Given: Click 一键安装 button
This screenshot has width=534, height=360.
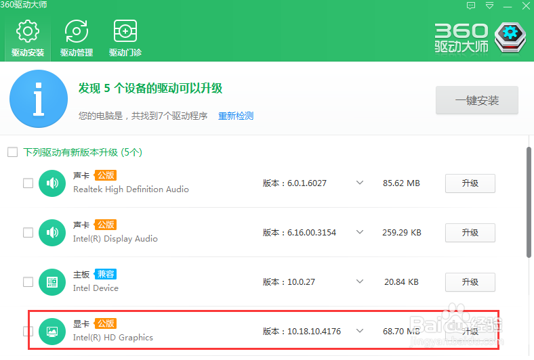Looking at the screenshot, I should coord(477,100).
